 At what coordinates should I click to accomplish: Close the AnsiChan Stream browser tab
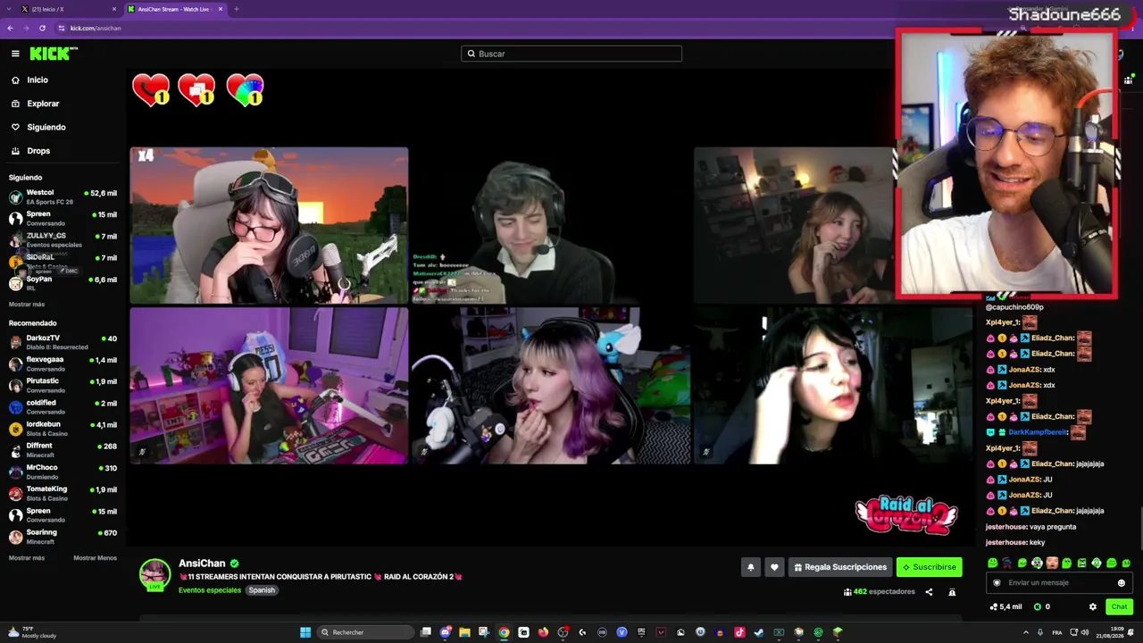(x=221, y=9)
